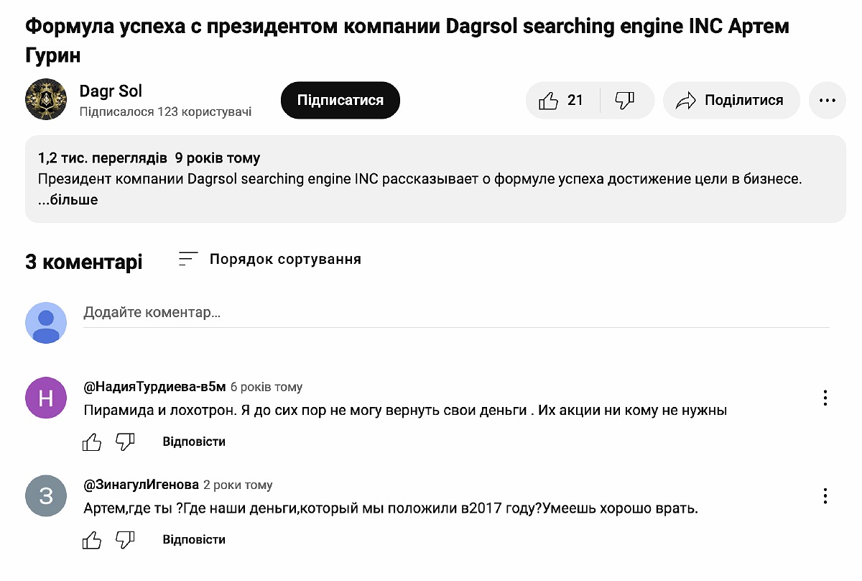862x581 pixels.
Task: Dislike ЗинагулИгенова's comment
Action: point(126,539)
